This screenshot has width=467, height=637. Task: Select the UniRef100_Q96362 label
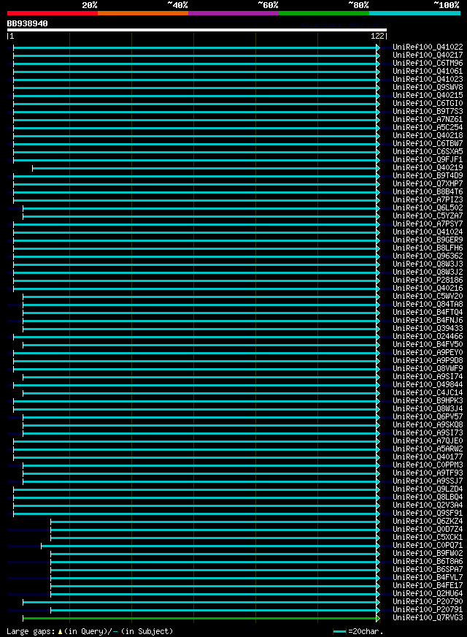tap(428, 256)
